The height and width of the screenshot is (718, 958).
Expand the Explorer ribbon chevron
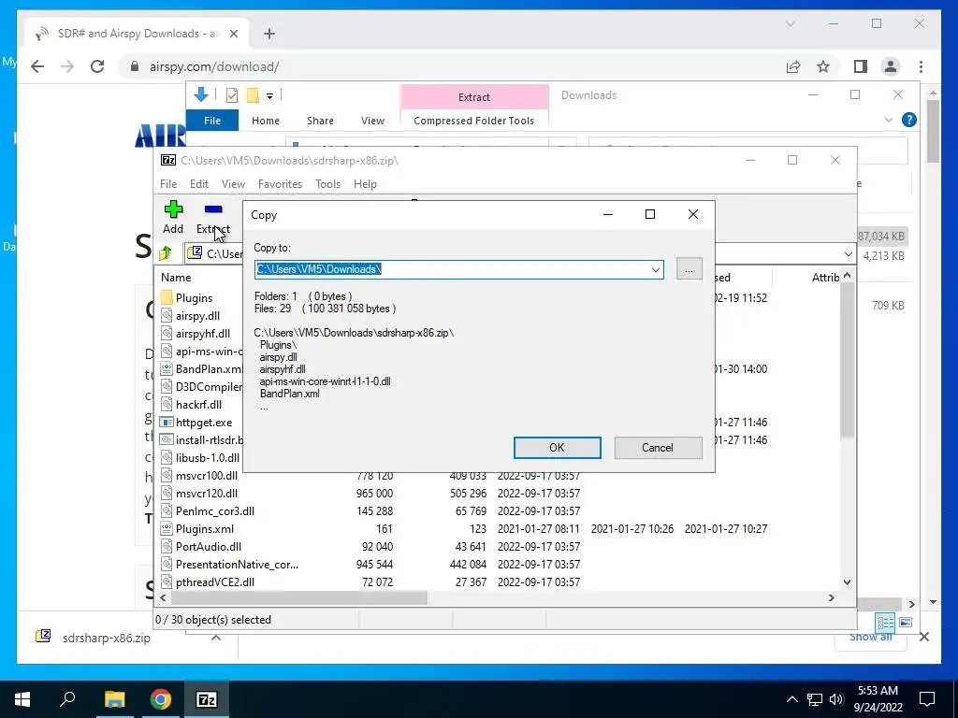(889, 121)
